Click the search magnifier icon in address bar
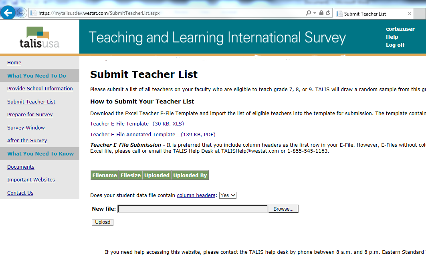 click(308, 13)
